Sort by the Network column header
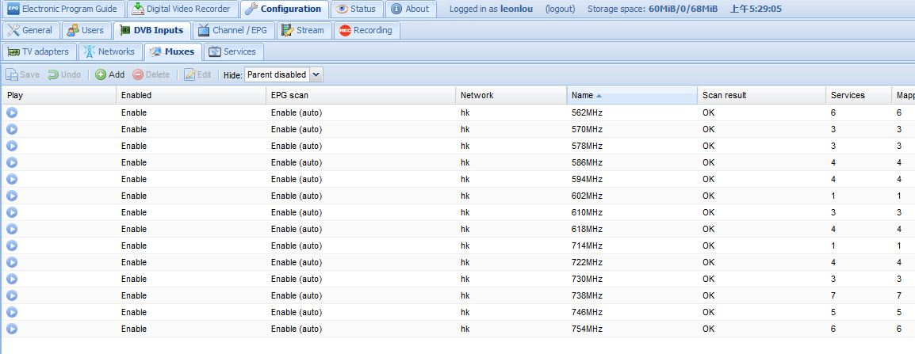 (x=511, y=95)
